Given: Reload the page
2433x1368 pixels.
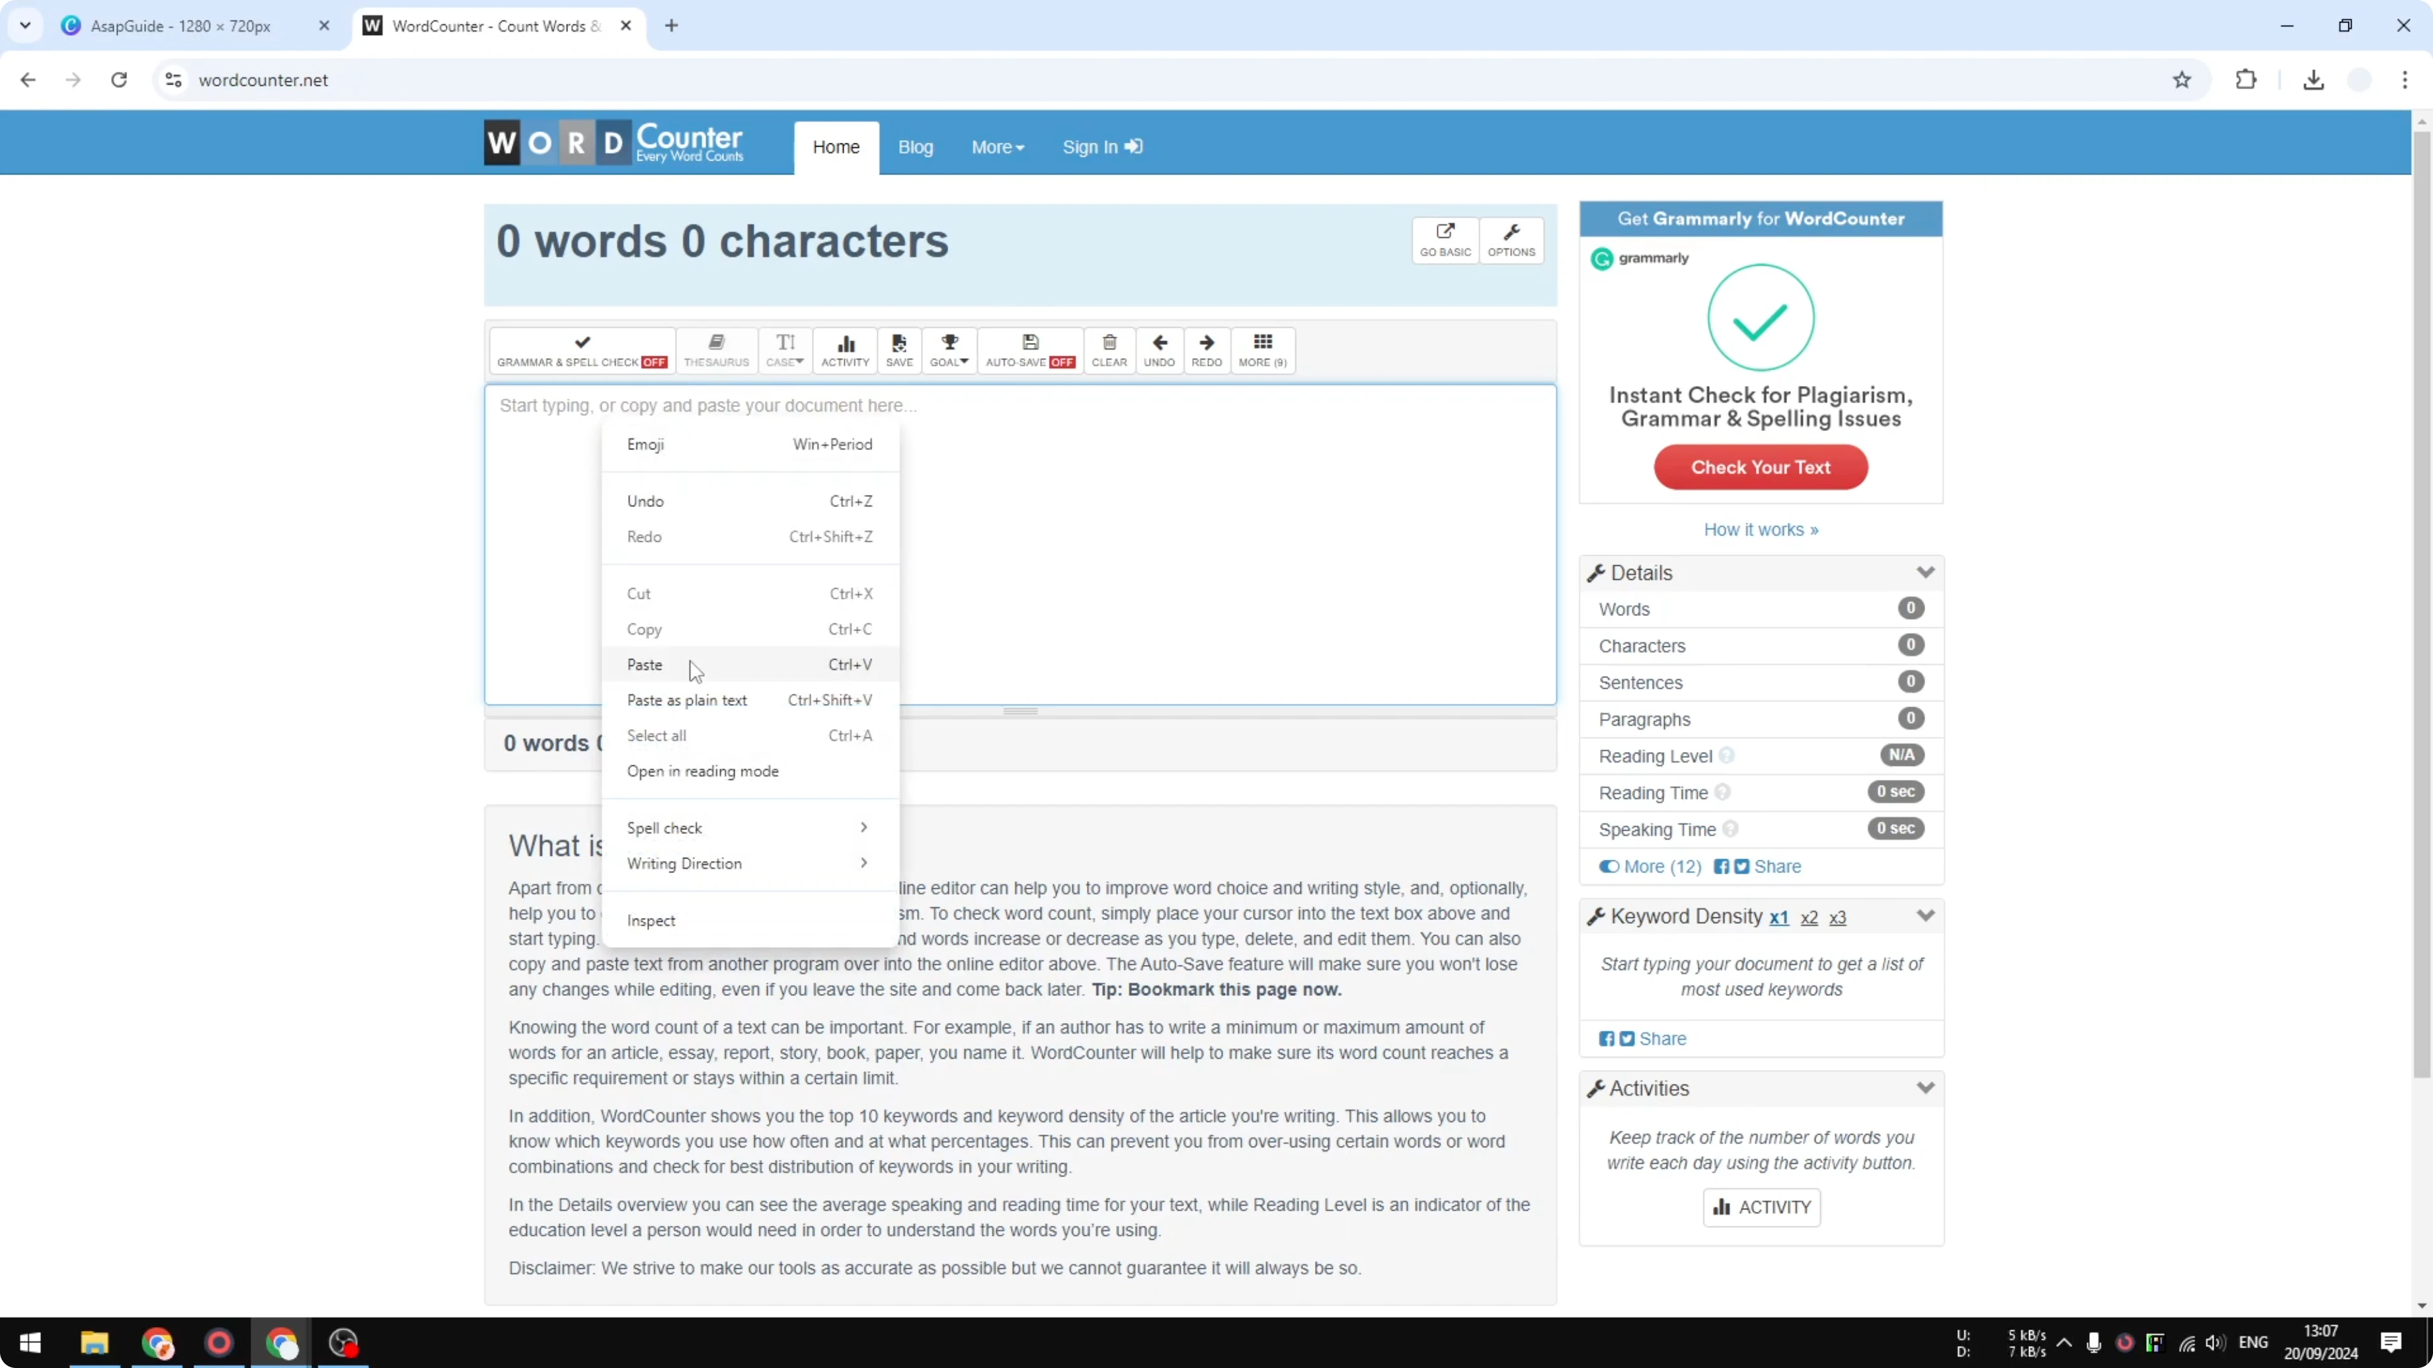Looking at the screenshot, I should (119, 80).
